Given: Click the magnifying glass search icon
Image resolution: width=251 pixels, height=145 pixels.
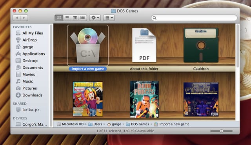Looking at the screenshot, I should (x=155, y=18).
